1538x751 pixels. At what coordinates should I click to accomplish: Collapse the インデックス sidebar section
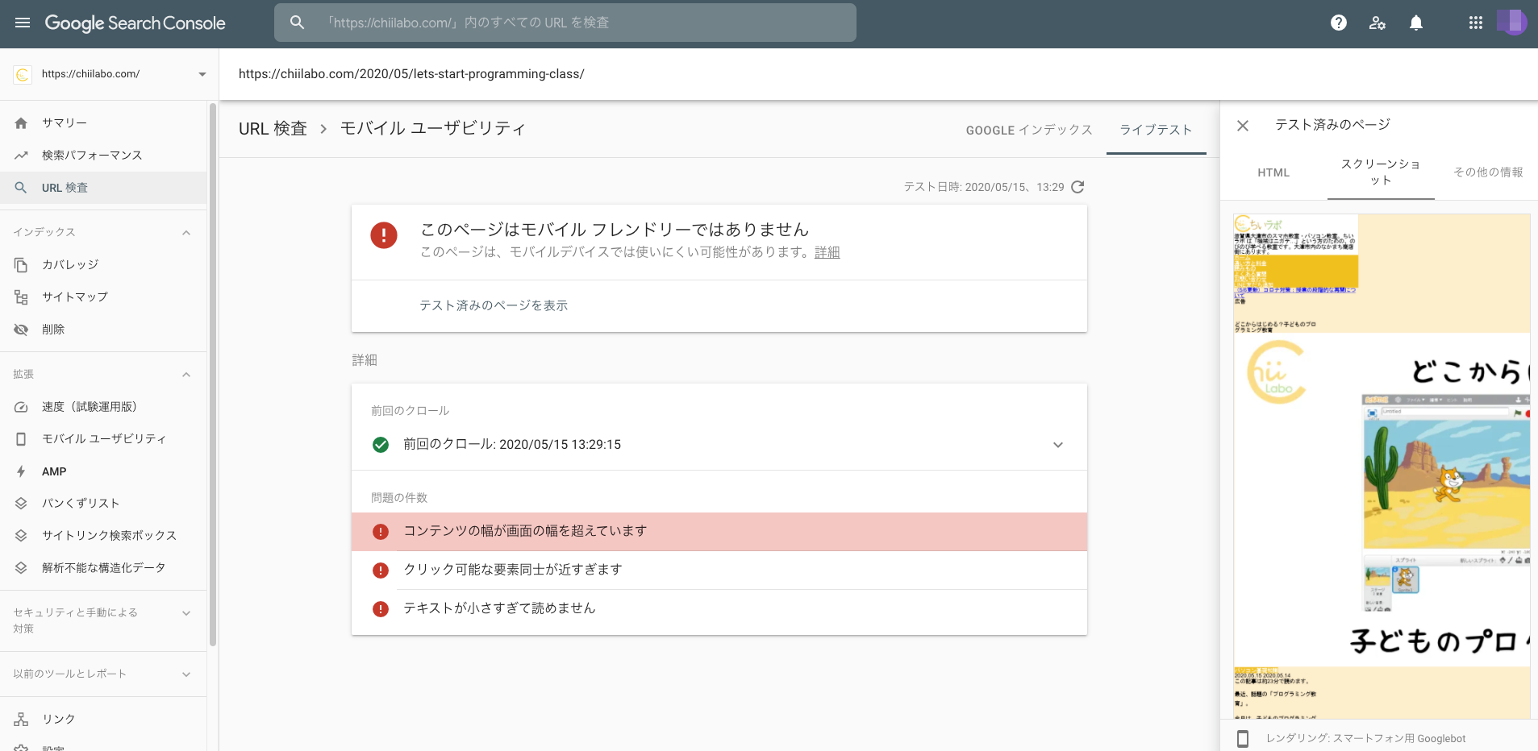pyautogui.click(x=186, y=232)
